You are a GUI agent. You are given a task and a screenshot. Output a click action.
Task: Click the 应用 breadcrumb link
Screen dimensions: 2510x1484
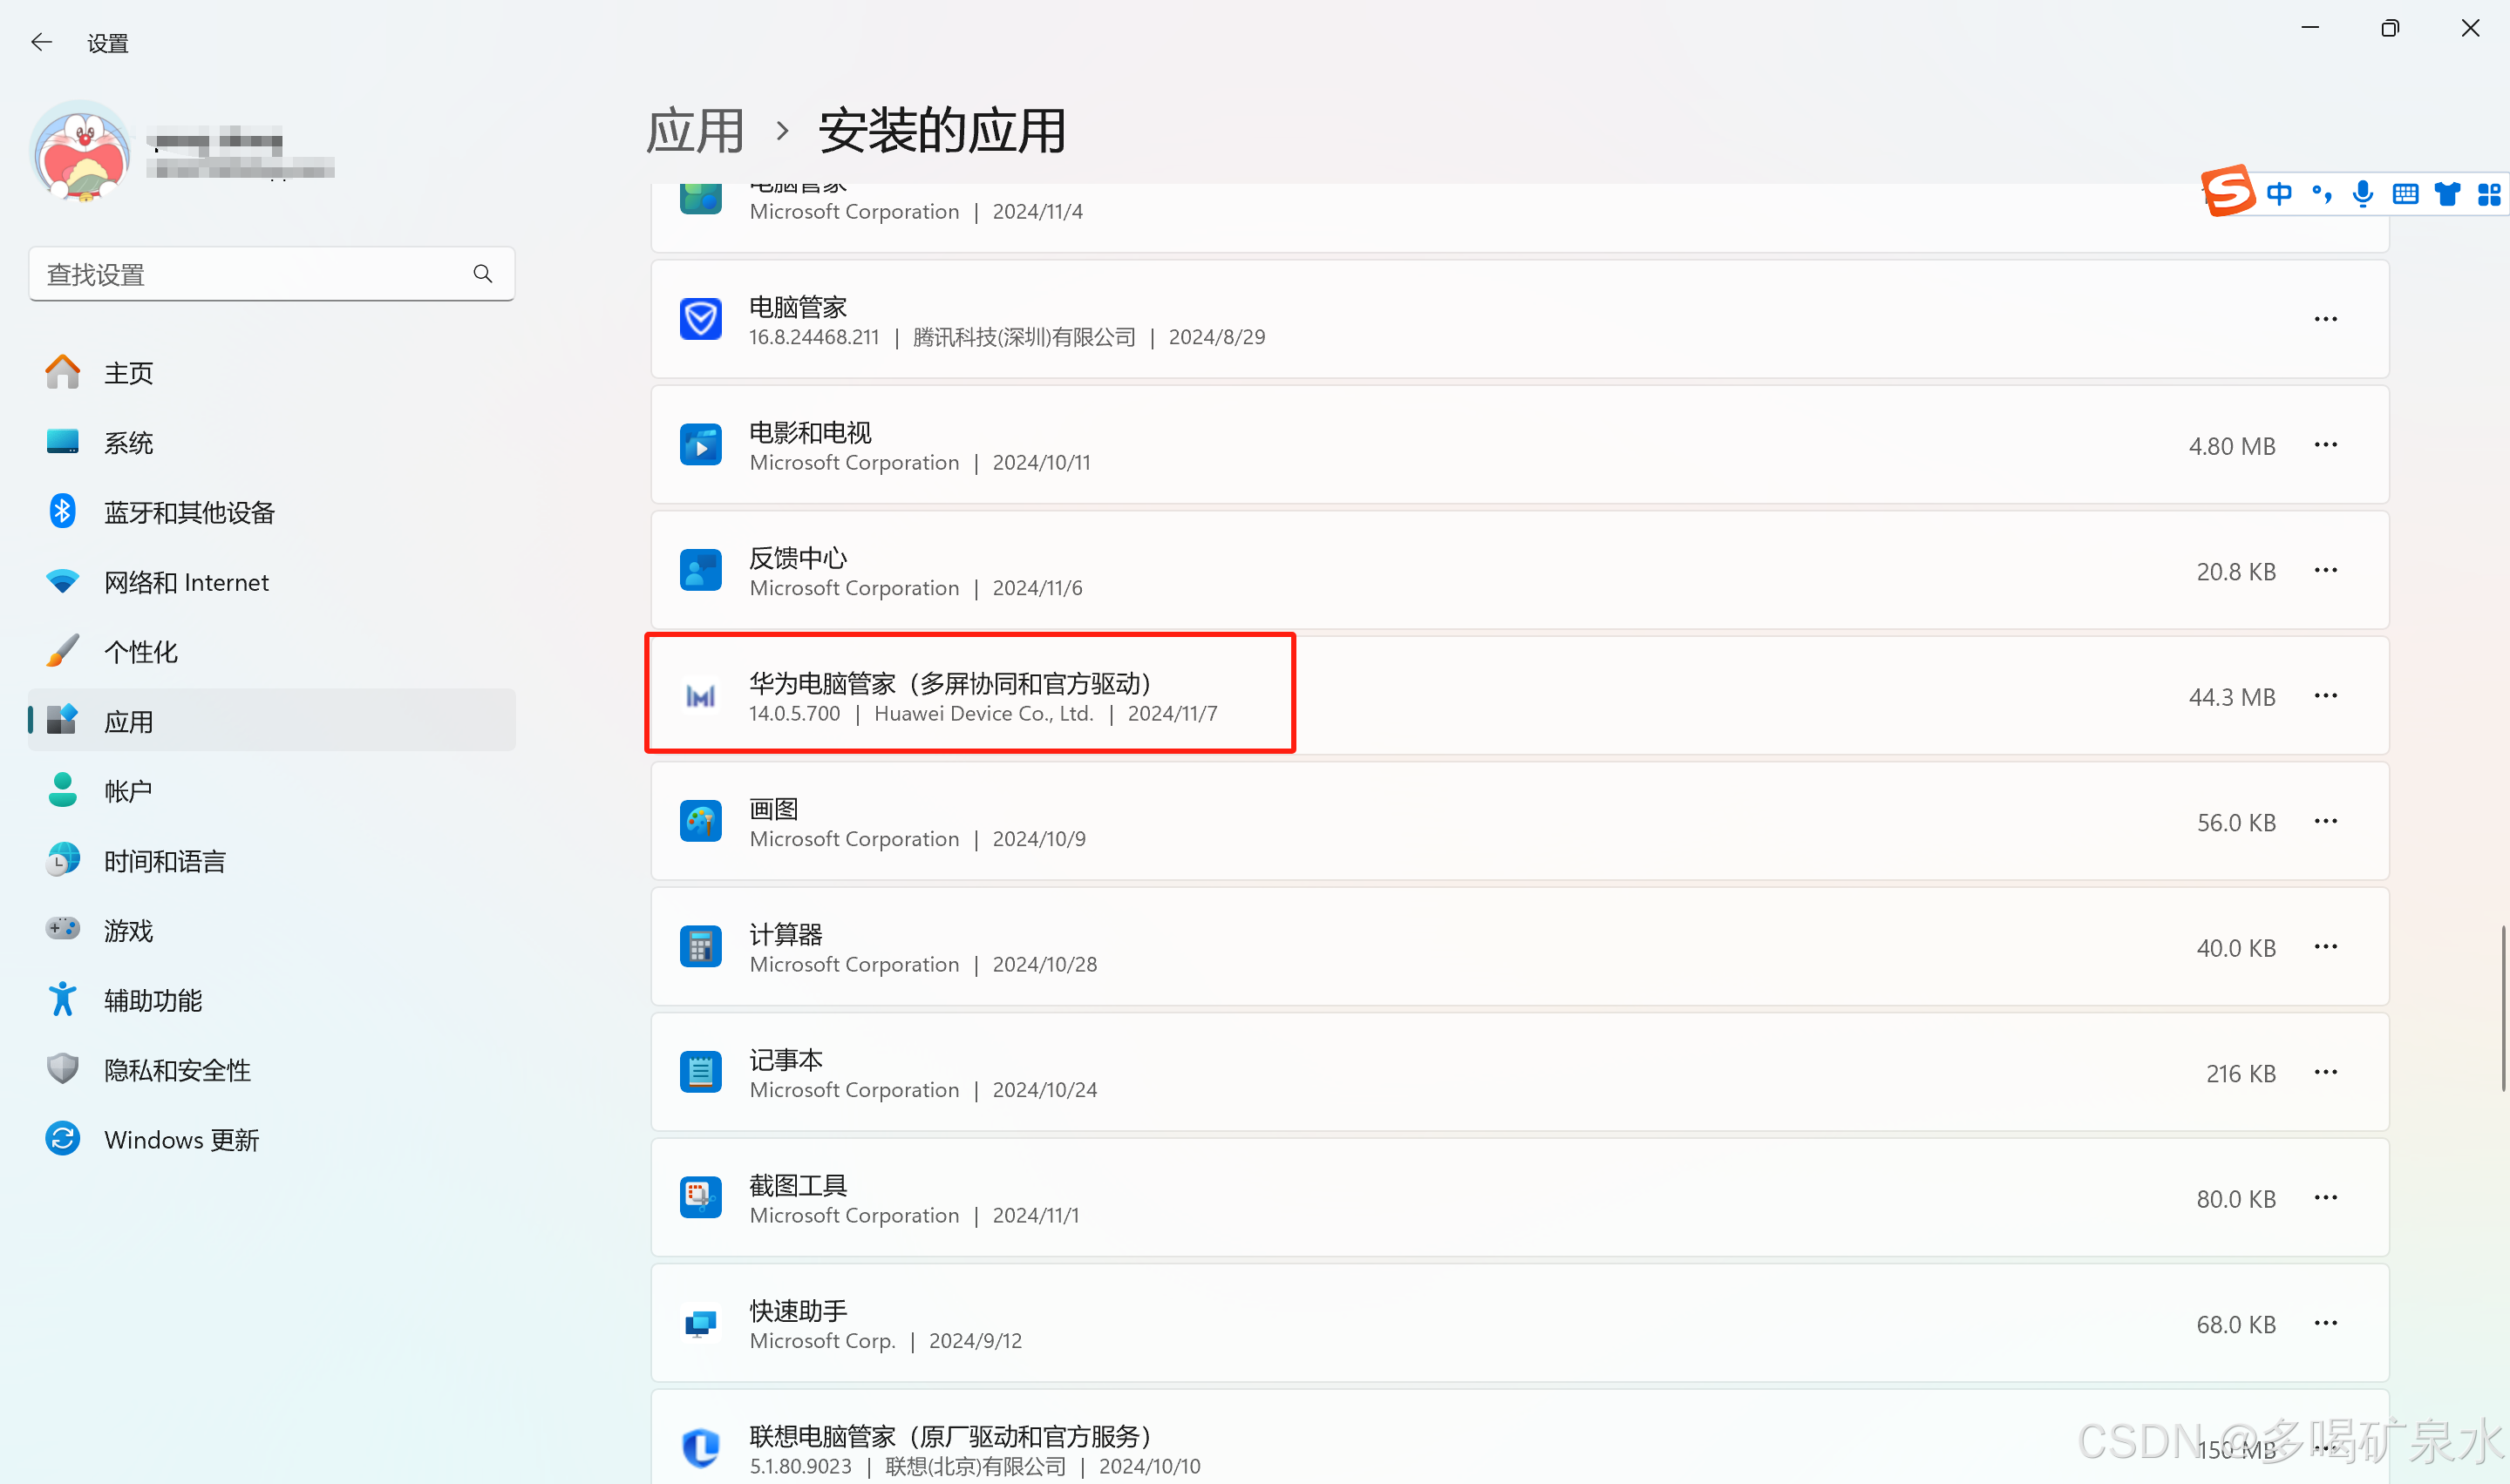tap(695, 132)
